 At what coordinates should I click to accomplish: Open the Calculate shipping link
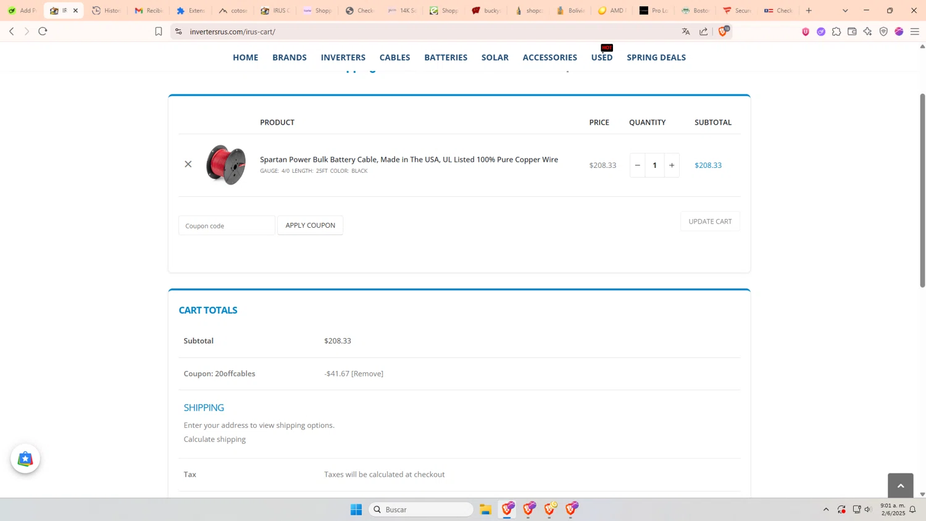(215, 439)
